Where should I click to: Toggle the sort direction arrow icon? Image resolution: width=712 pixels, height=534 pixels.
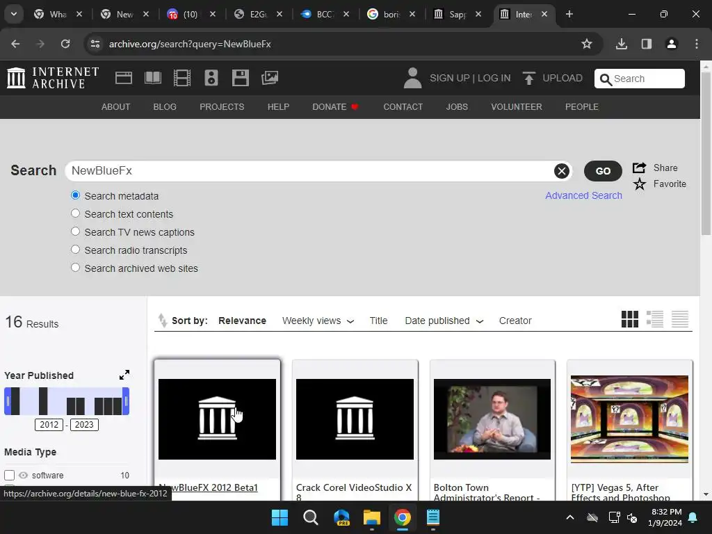162,320
